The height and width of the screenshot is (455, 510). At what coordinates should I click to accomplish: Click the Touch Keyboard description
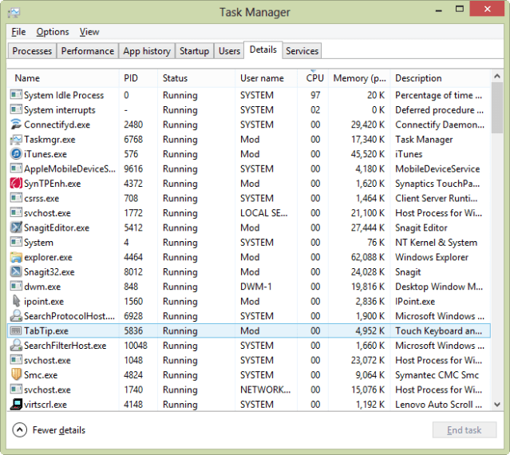[x=438, y=330]
